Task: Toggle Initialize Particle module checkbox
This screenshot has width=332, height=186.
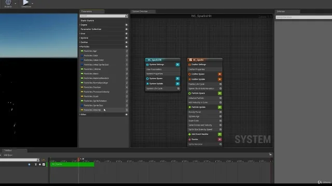Action: click(x=220, y=98)
